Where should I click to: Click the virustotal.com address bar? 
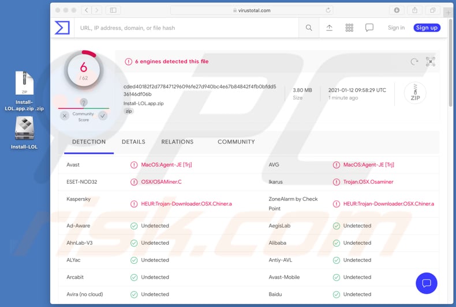[252, 10]
